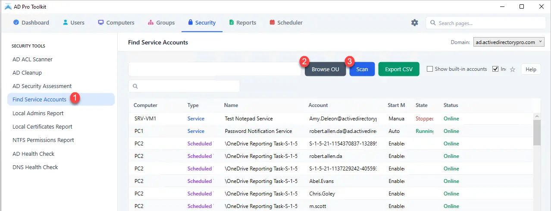The image size is (551, 211).
Task: Click the OU path input field
Action: point(214,69)
